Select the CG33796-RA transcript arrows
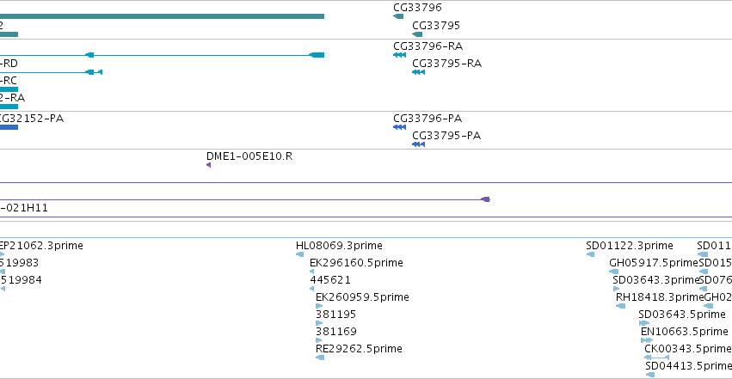 pyautogui.click(x=399, y=55)
